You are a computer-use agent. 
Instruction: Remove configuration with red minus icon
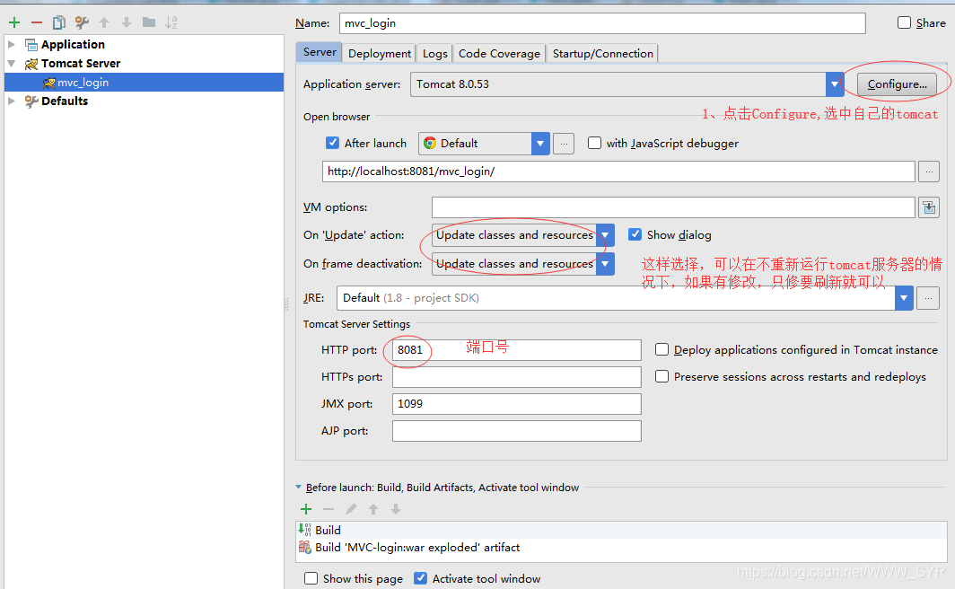[37, 22]
